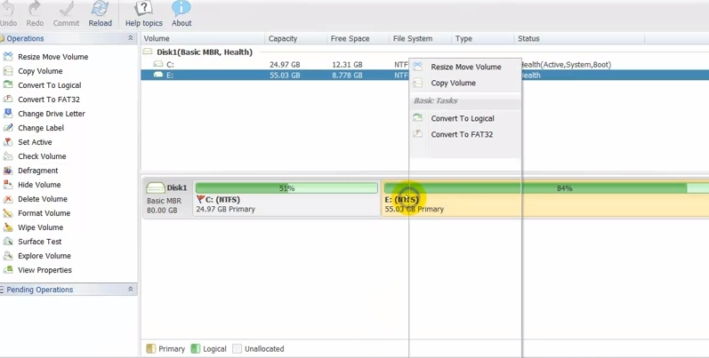
Task: Collapse the Pending Operations panel
Action: click(x=131, y=290)
